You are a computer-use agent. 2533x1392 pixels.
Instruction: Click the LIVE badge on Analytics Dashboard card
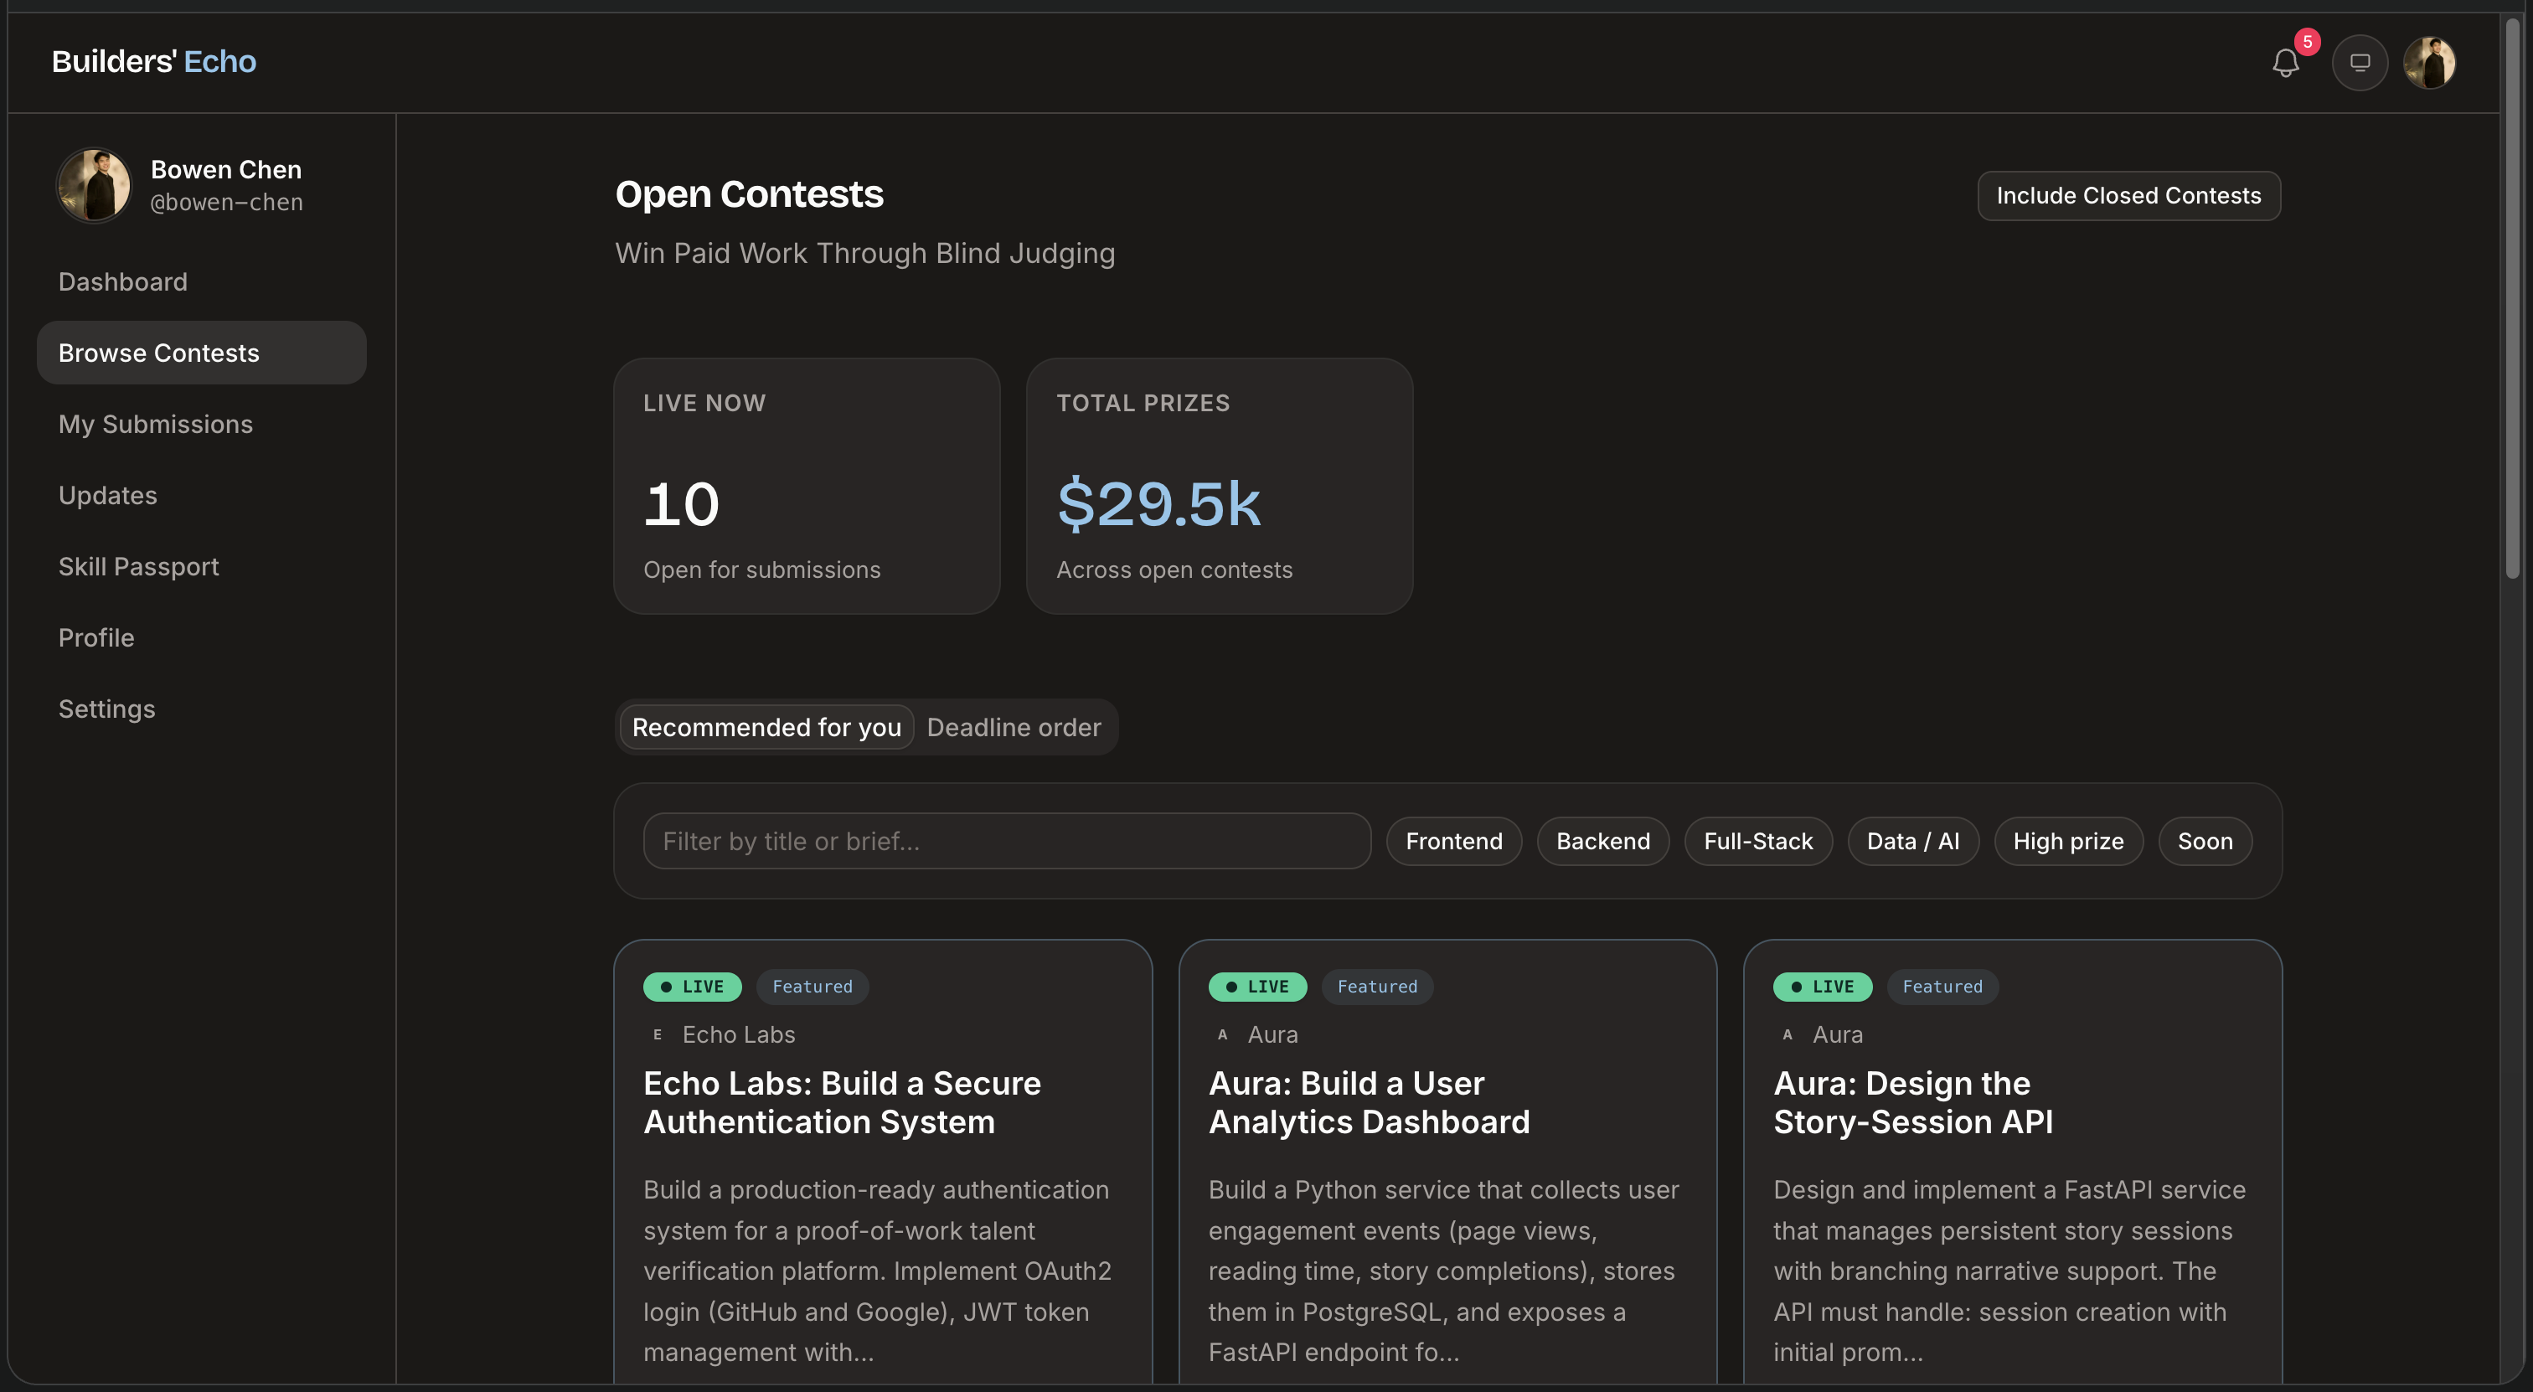tap(1257, 987)
